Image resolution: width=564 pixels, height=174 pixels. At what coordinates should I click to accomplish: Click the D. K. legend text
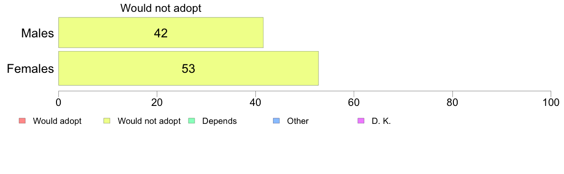pyautogui.click(x=381, y=121)
